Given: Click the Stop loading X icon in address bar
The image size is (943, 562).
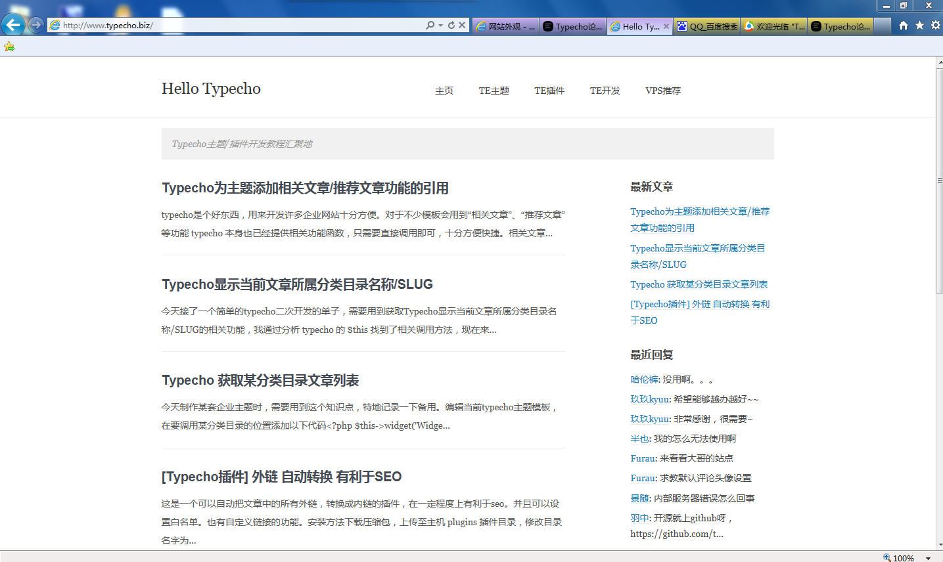Looking at the screenshot, I should point(462,25).
